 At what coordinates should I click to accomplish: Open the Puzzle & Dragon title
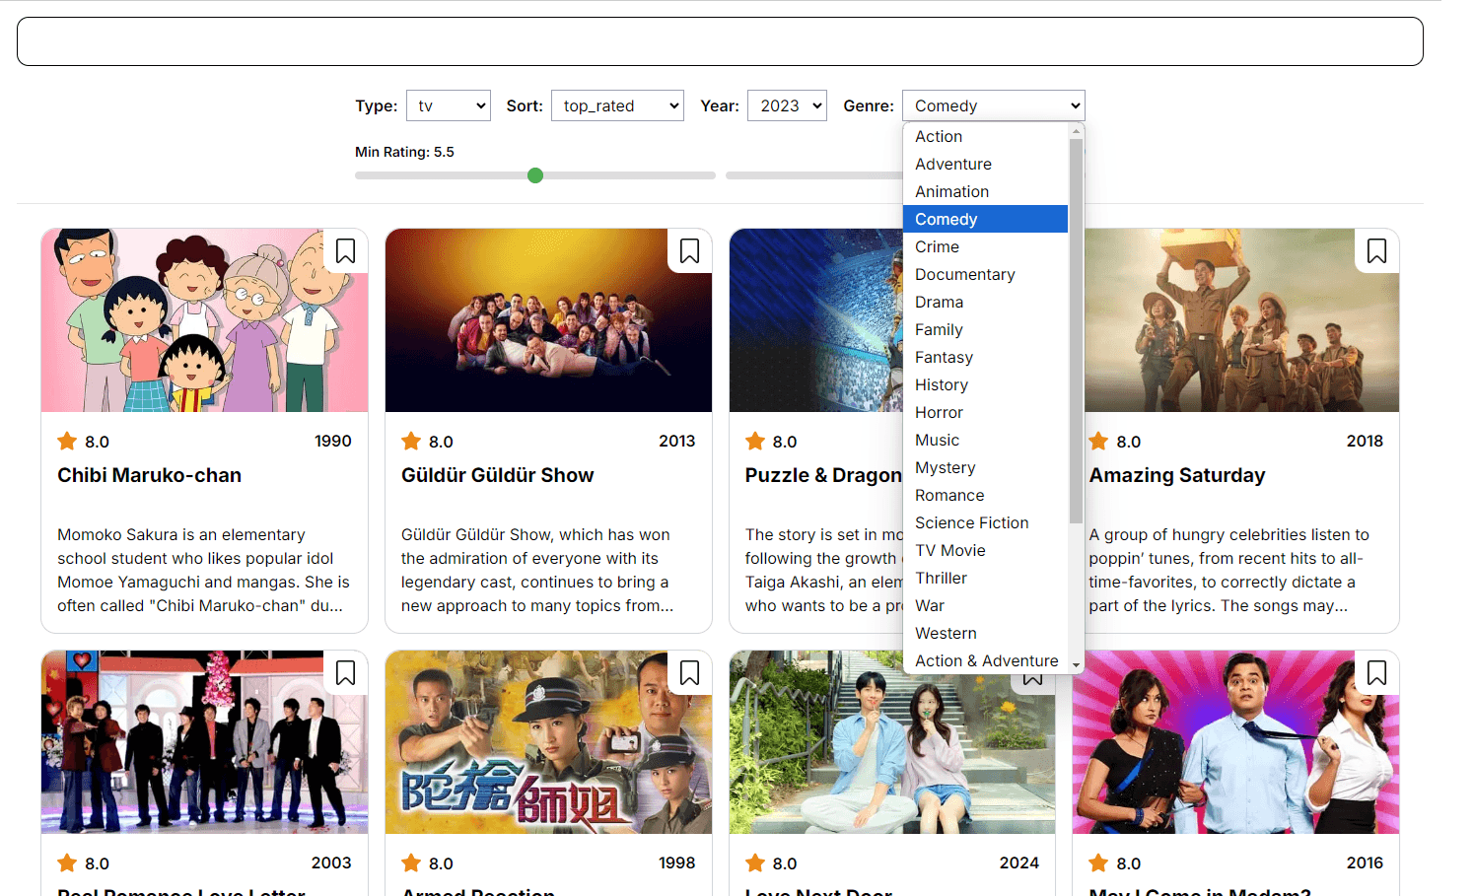(823, 475)
